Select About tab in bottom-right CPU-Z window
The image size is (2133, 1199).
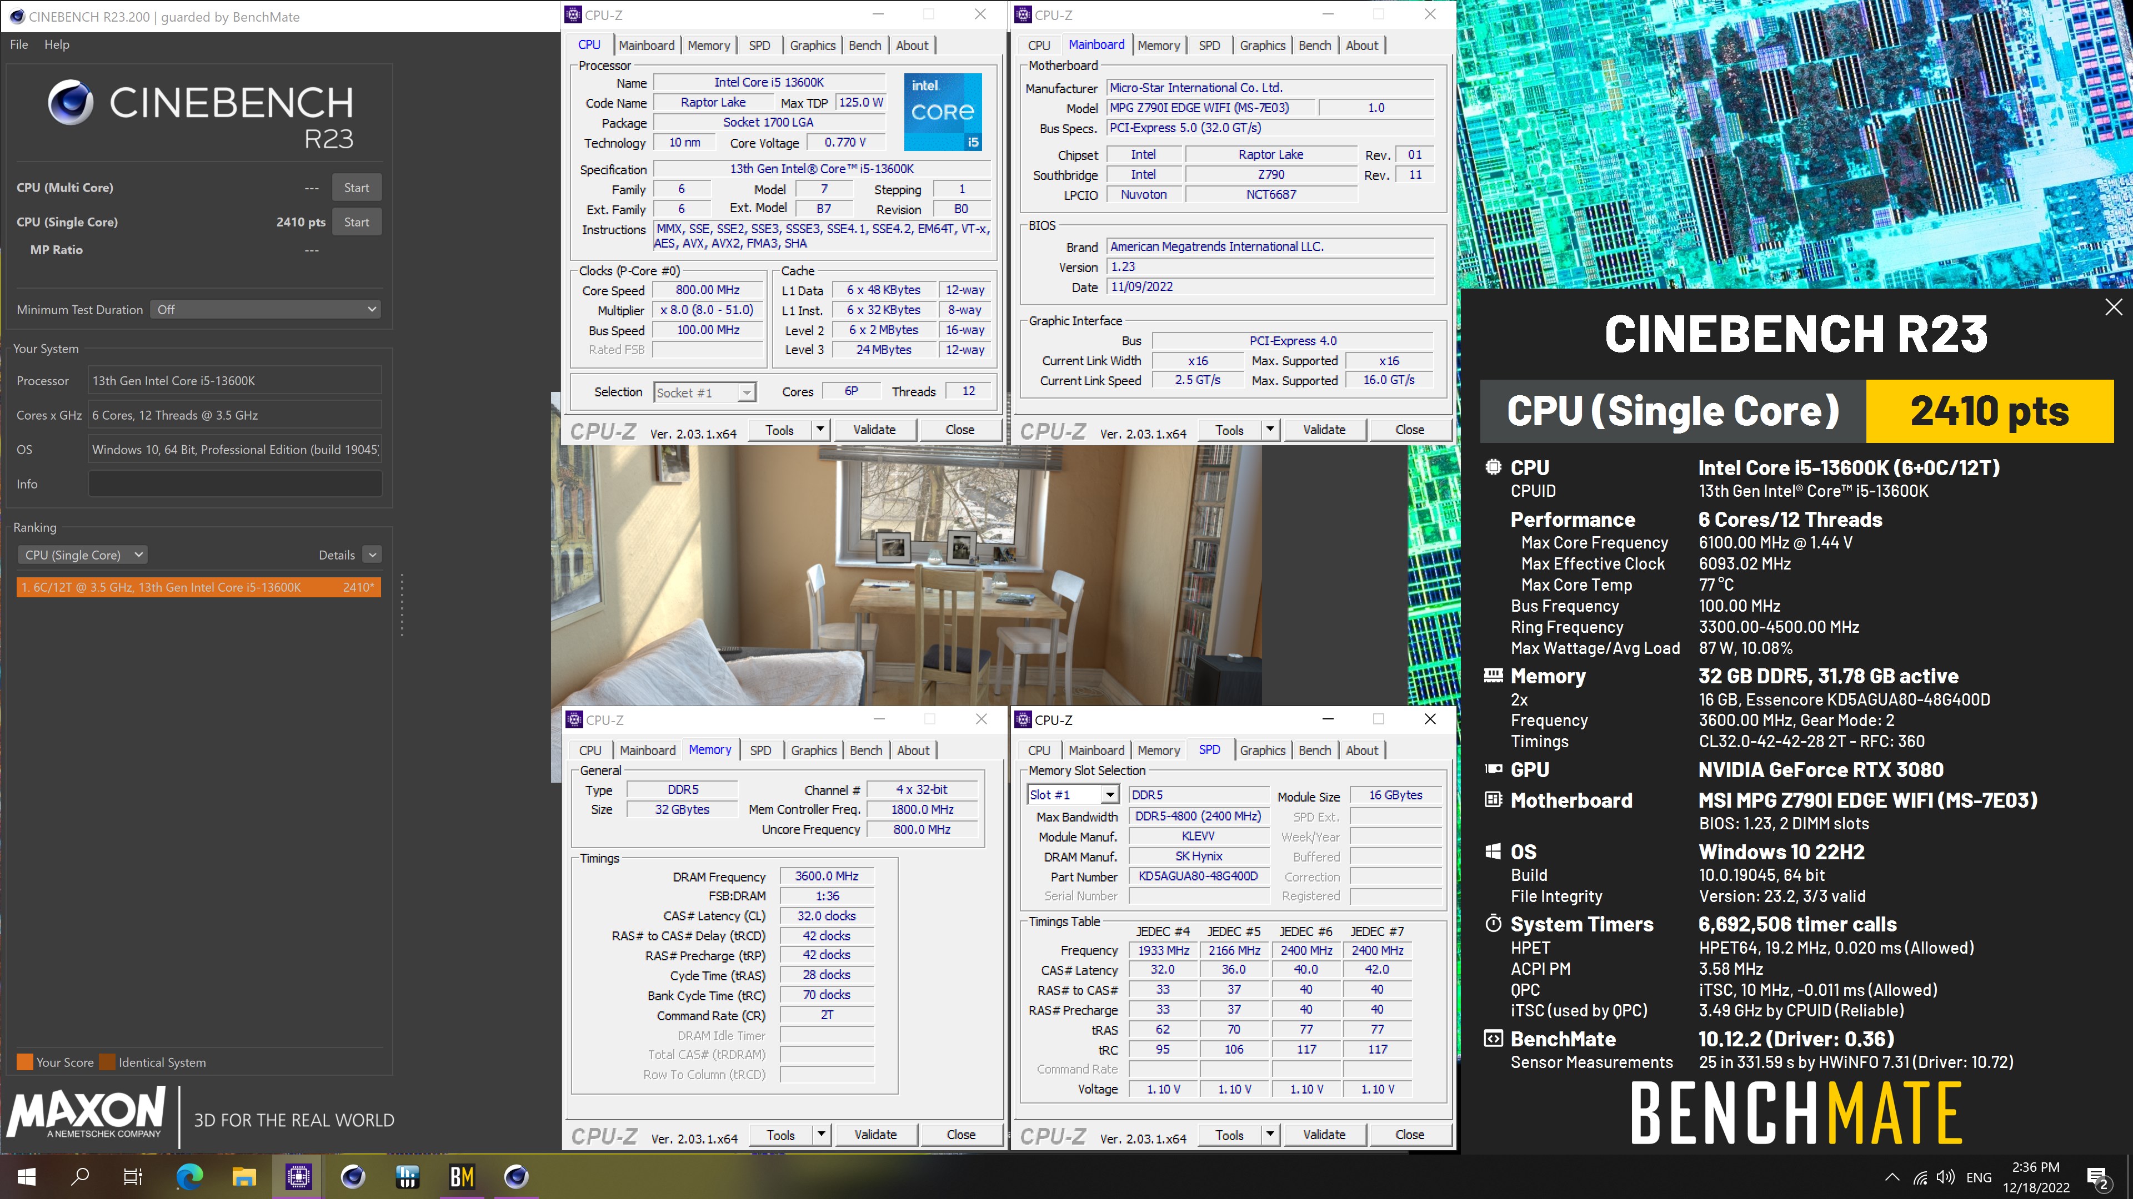pyautogui.click(x=1361, y=750)
